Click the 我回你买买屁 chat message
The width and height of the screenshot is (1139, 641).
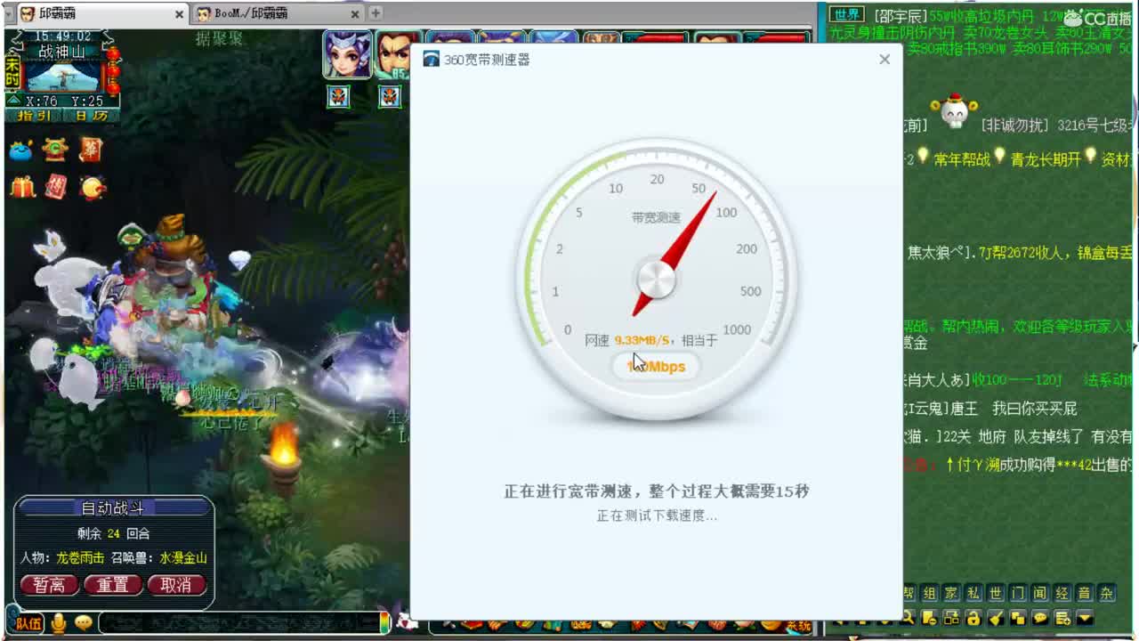[1035, 409]
